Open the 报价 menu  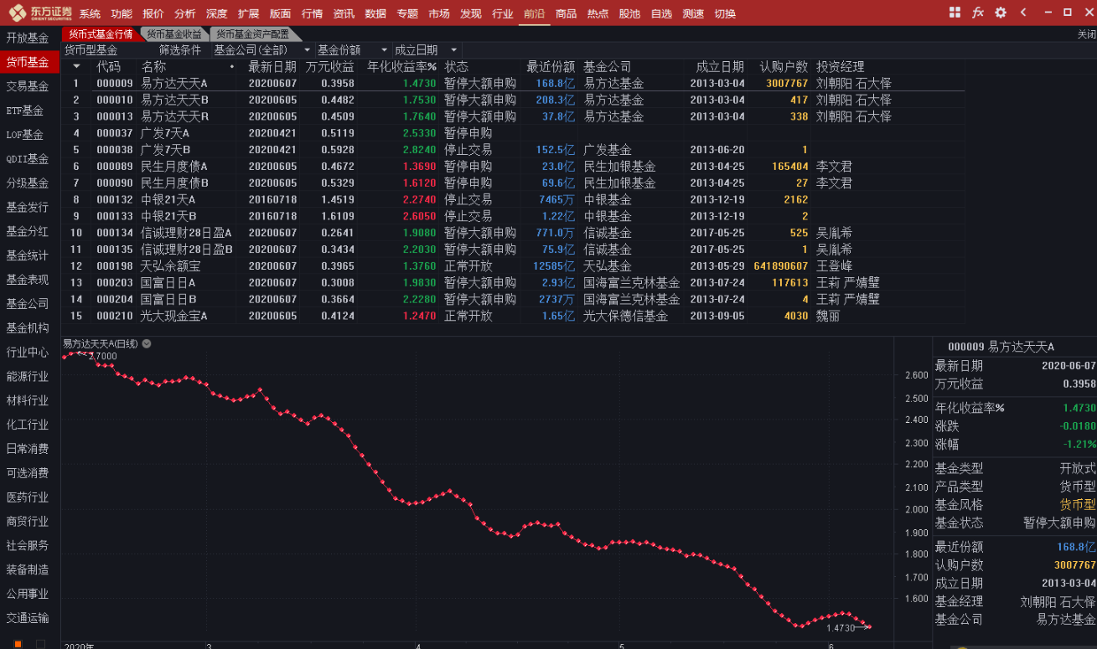(153, 13)
